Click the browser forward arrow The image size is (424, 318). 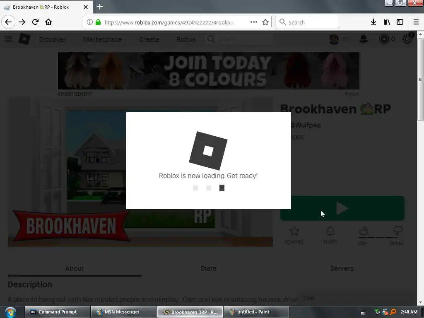(22, 22)
